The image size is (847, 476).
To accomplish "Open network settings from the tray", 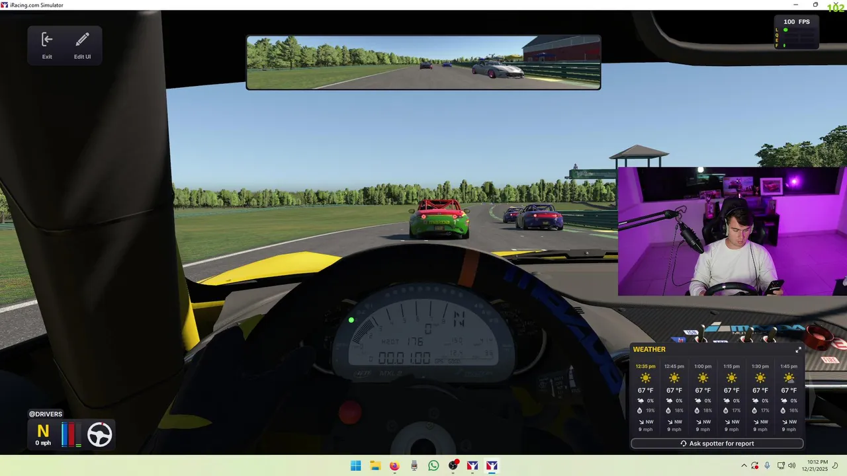I will pyautogui.click(x=781, y=465).
